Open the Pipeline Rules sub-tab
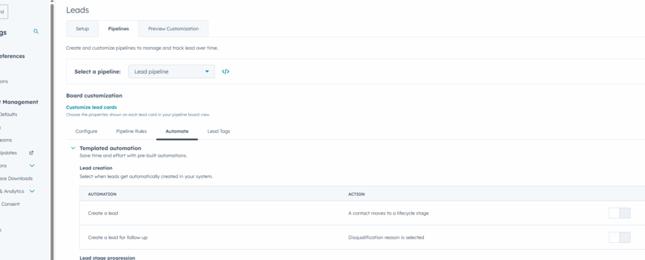The height and width of the screenshot is (260, 645). tap(131, 131)
